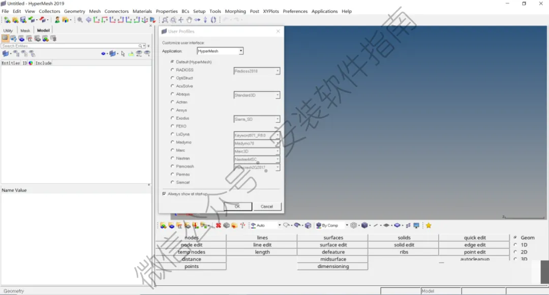Select the Abaqus profile radio button
The width and height of the screenshot is (549, 295).
(x=172, y=94)
